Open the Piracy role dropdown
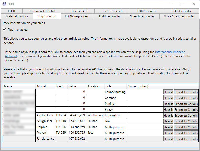Viewport: 200px width, 151px height. click(x=115, y=109)
